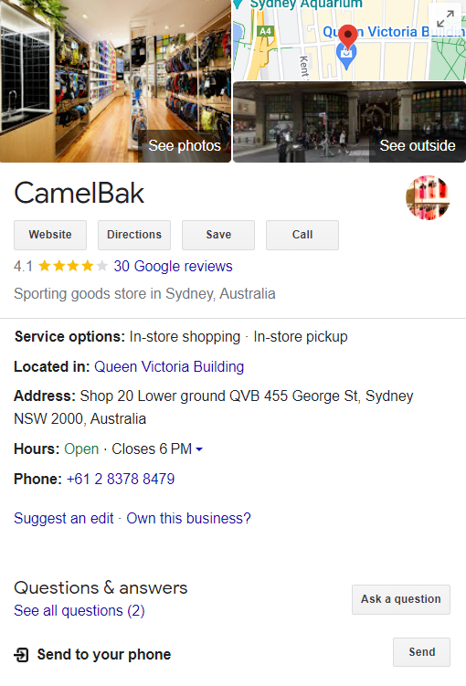The image size is (466, 686).
Task: Click the expand map arrows icon
Action: tap(445, 18)
